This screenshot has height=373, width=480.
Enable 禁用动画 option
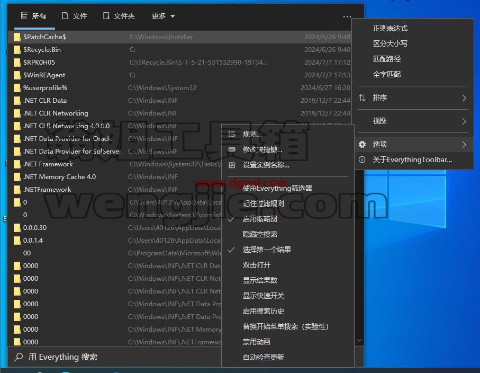(288, 342)
